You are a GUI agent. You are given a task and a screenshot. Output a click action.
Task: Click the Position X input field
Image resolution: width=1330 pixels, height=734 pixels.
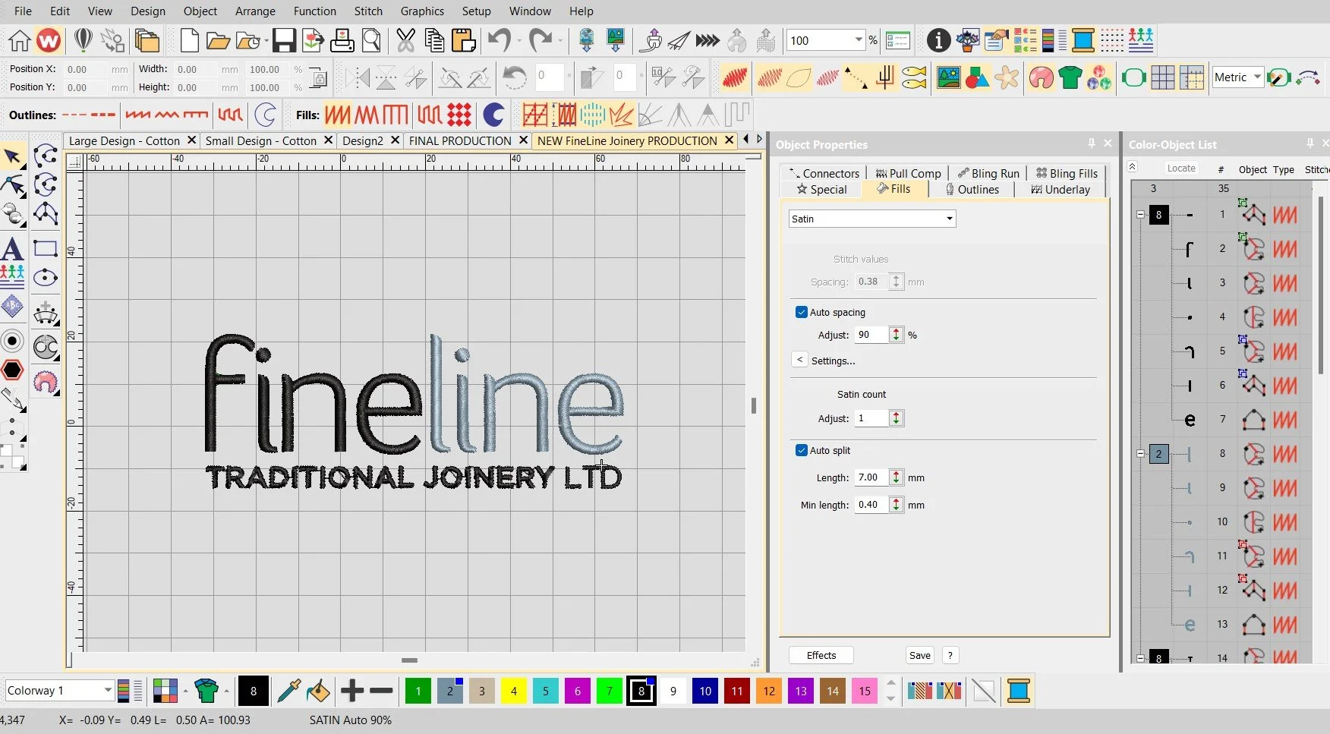click(x=87, y=69)
